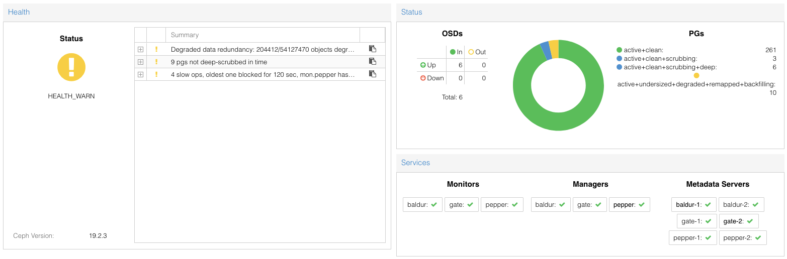Expand the degraded data redundancy row
This screenshot has height=259, width=787.
[x=140, y=49]
